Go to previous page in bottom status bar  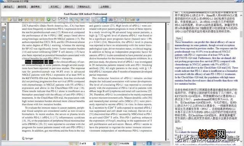[x=76, y=143]
